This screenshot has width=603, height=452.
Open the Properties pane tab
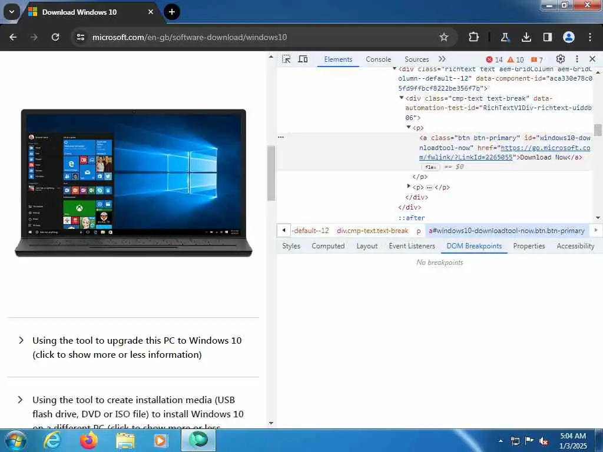click(529, 246)
